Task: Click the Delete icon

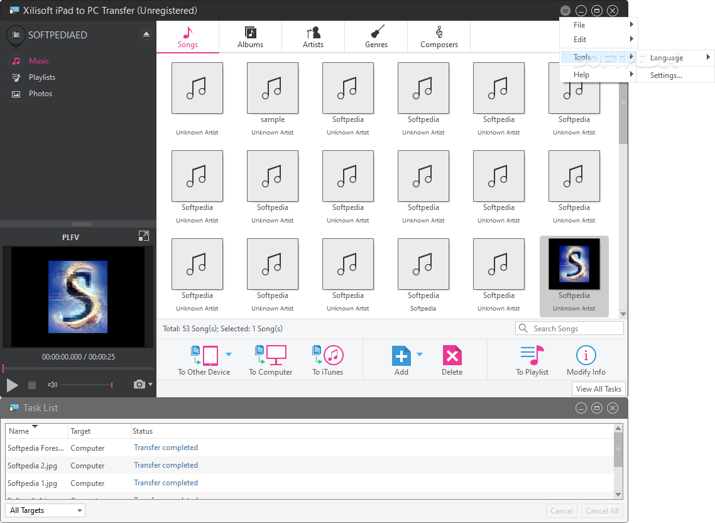Action: [452, 356]
